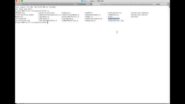
Task: Click the libCrypto.a entry
Action: 44,18
